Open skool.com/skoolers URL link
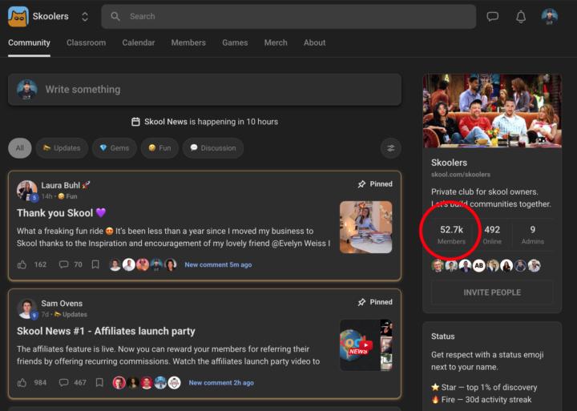The height and width of the screenshot is (411, 577). pos(460,175)
